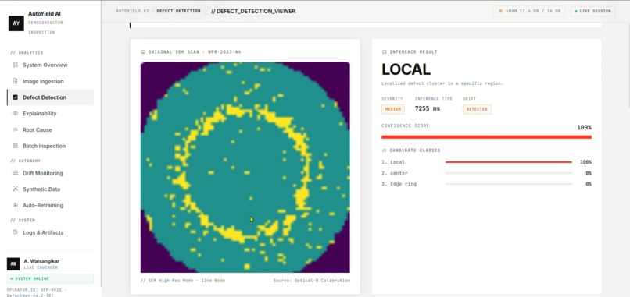Click the vRAM 12.4 GB indicator
Screen dimensions: 630x297
click(529, 11)
